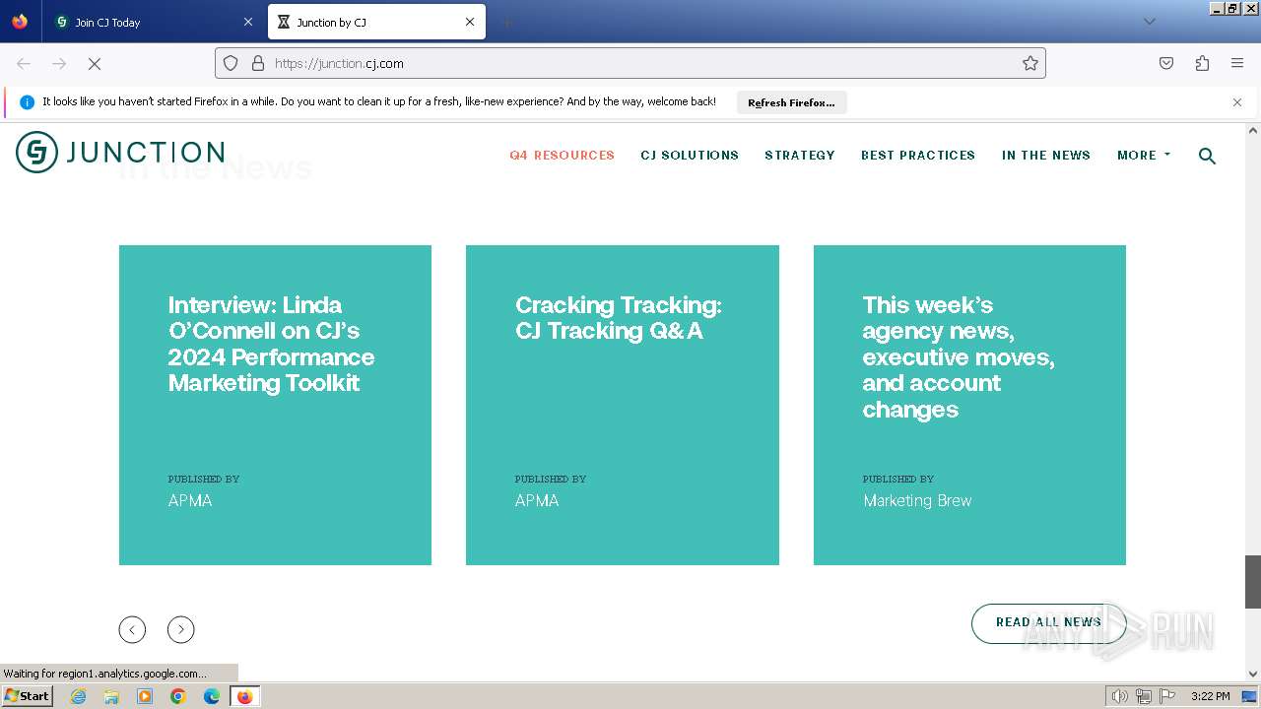Image resolution: width=1261 pixels, height=709 pixels.
Task: Launch Internet Explorer from the taskbar
Action: pos(79,696)
